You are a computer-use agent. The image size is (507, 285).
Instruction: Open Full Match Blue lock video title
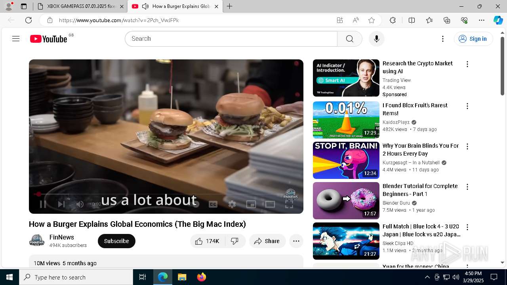(421, 230)
